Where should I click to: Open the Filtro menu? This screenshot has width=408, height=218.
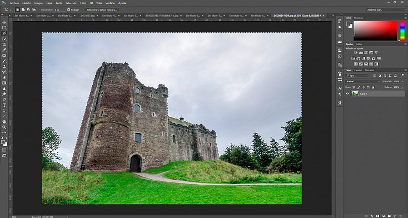pos(83,3)
